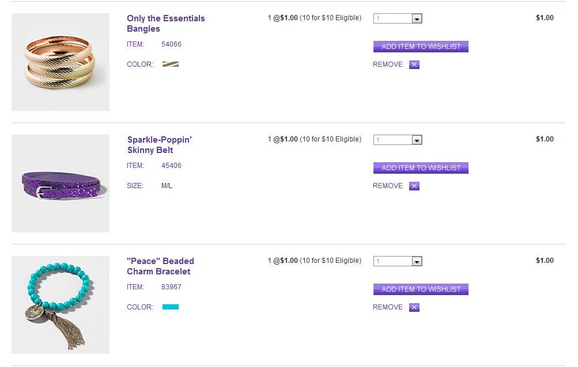
Task: Click the X icon beside Sparkle-Poppin' Skinny Belt
Action: [x=414, y=186]
